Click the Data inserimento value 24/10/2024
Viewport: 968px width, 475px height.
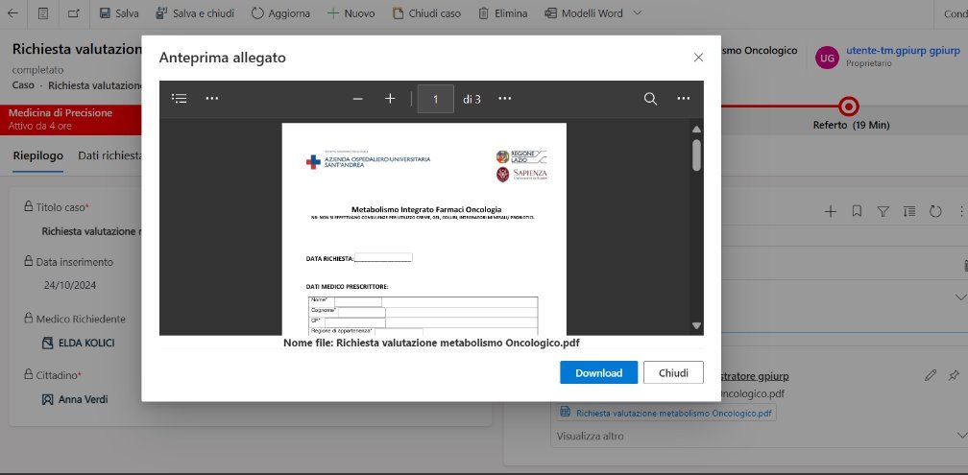tap(70, 286)
